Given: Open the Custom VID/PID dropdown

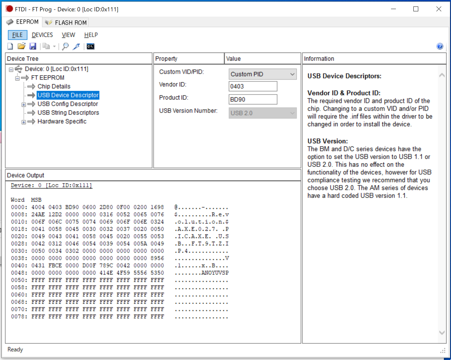Looking at the screenshot, I should (263, 74).
